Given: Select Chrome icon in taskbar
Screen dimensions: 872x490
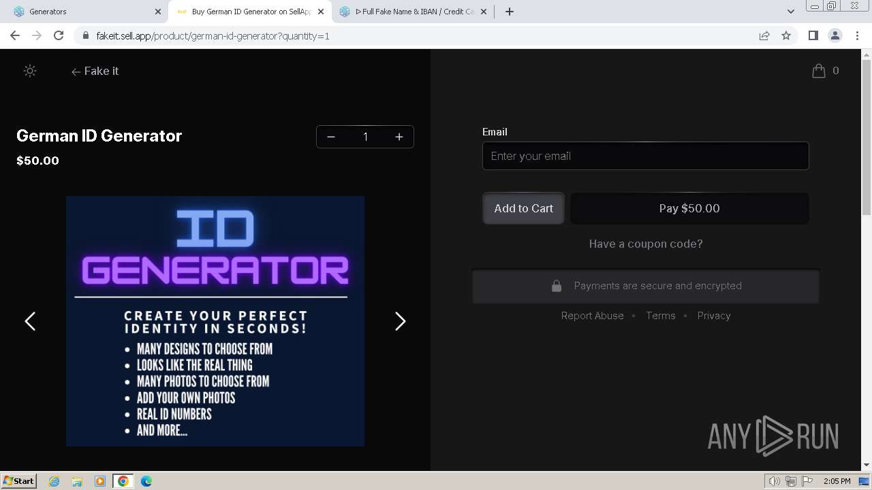Looking at the screenshot, I should (123, 481).
